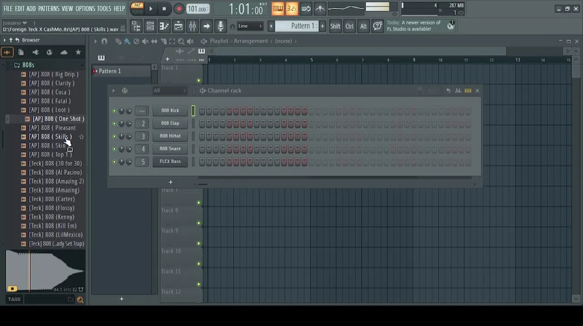
Task: Click the sample waveform preview in browser
Action: point(45,271)
